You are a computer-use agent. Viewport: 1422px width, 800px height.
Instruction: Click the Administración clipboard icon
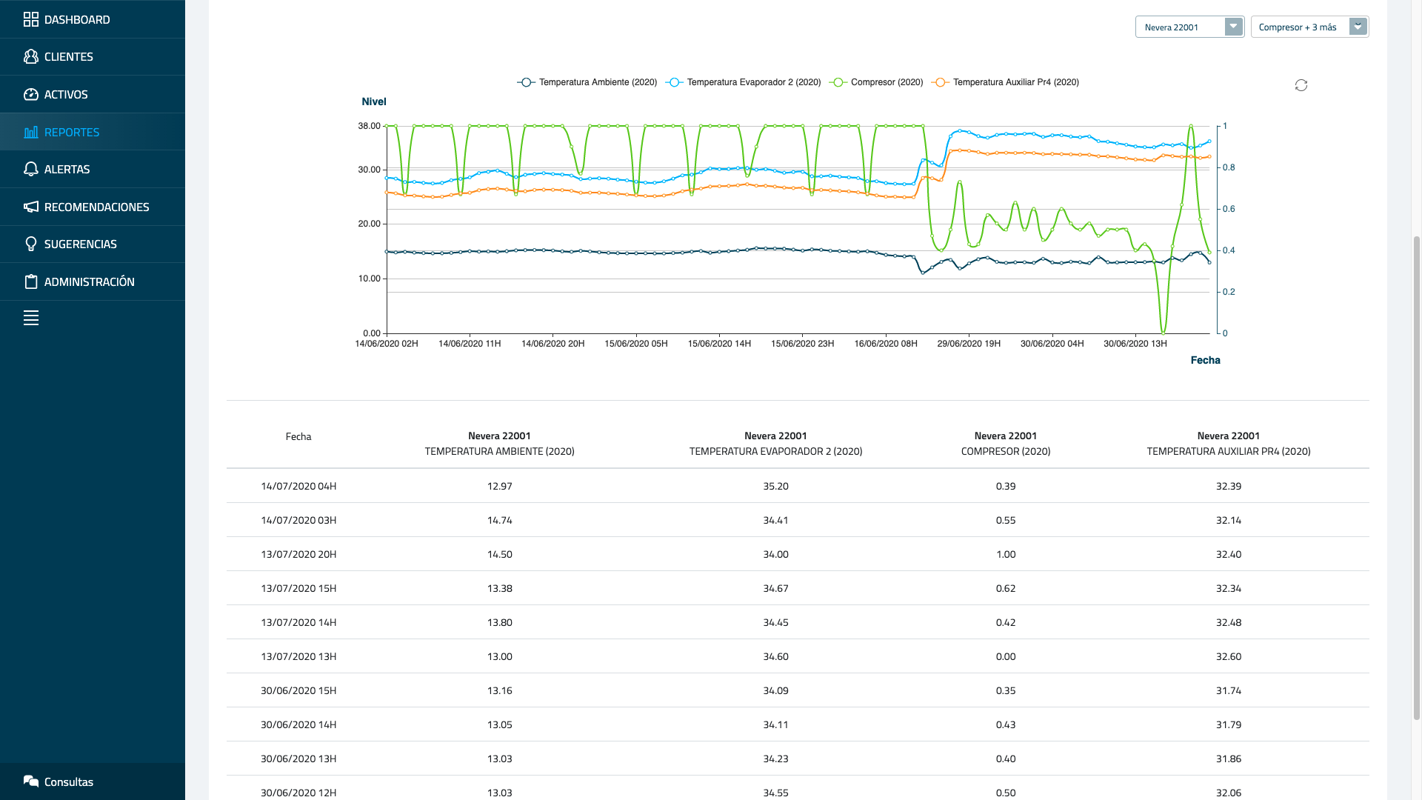click(30, 281)
